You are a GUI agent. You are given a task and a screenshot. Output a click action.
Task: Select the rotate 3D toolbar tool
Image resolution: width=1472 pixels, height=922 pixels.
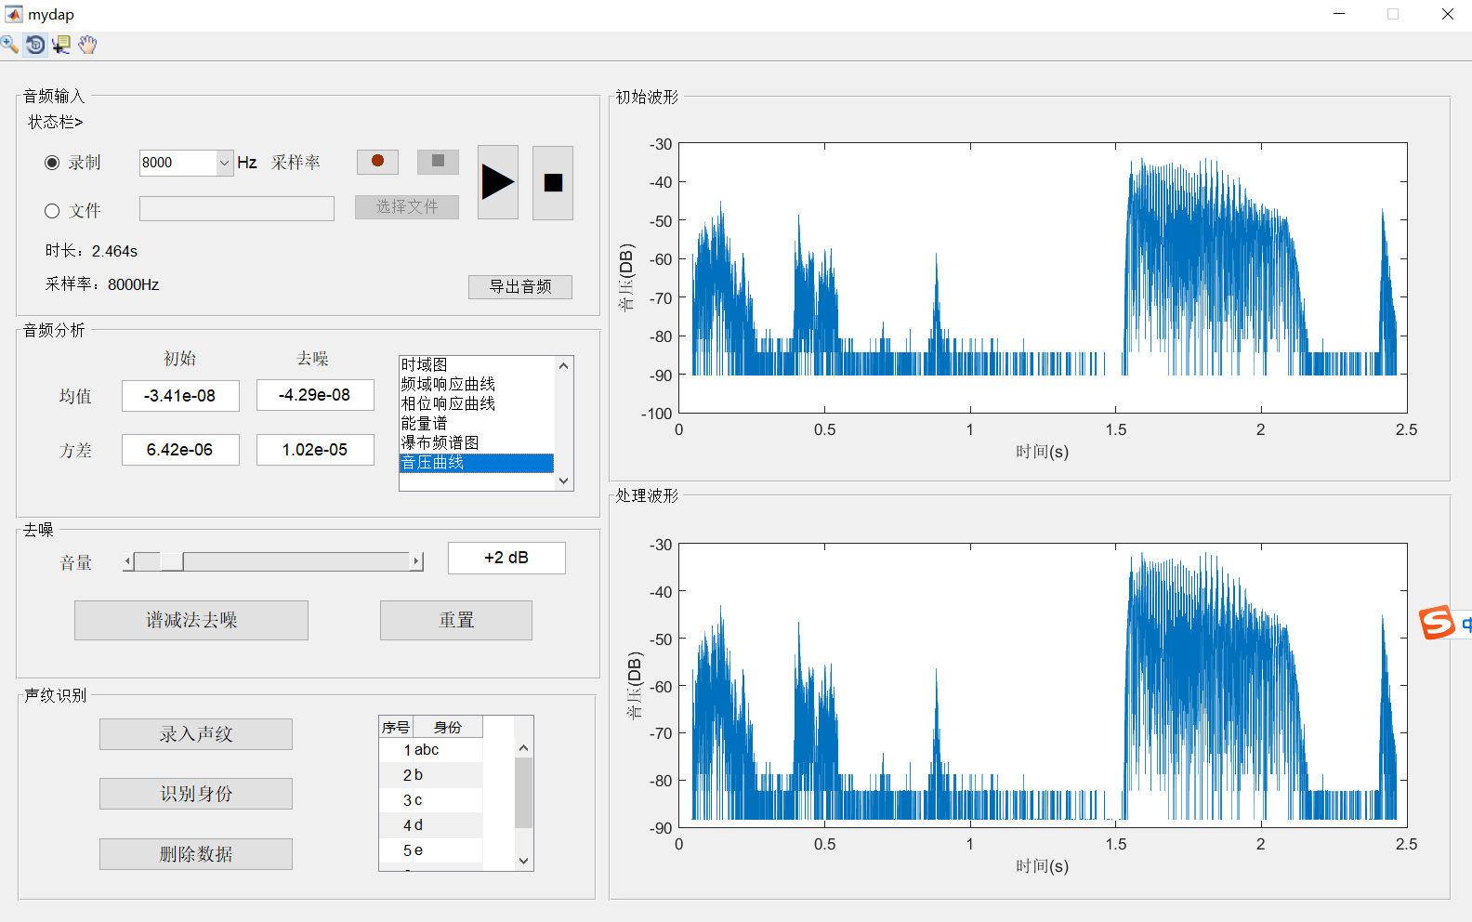(x=35, y=44)
